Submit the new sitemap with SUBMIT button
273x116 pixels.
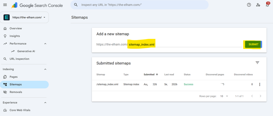point(253,44)
